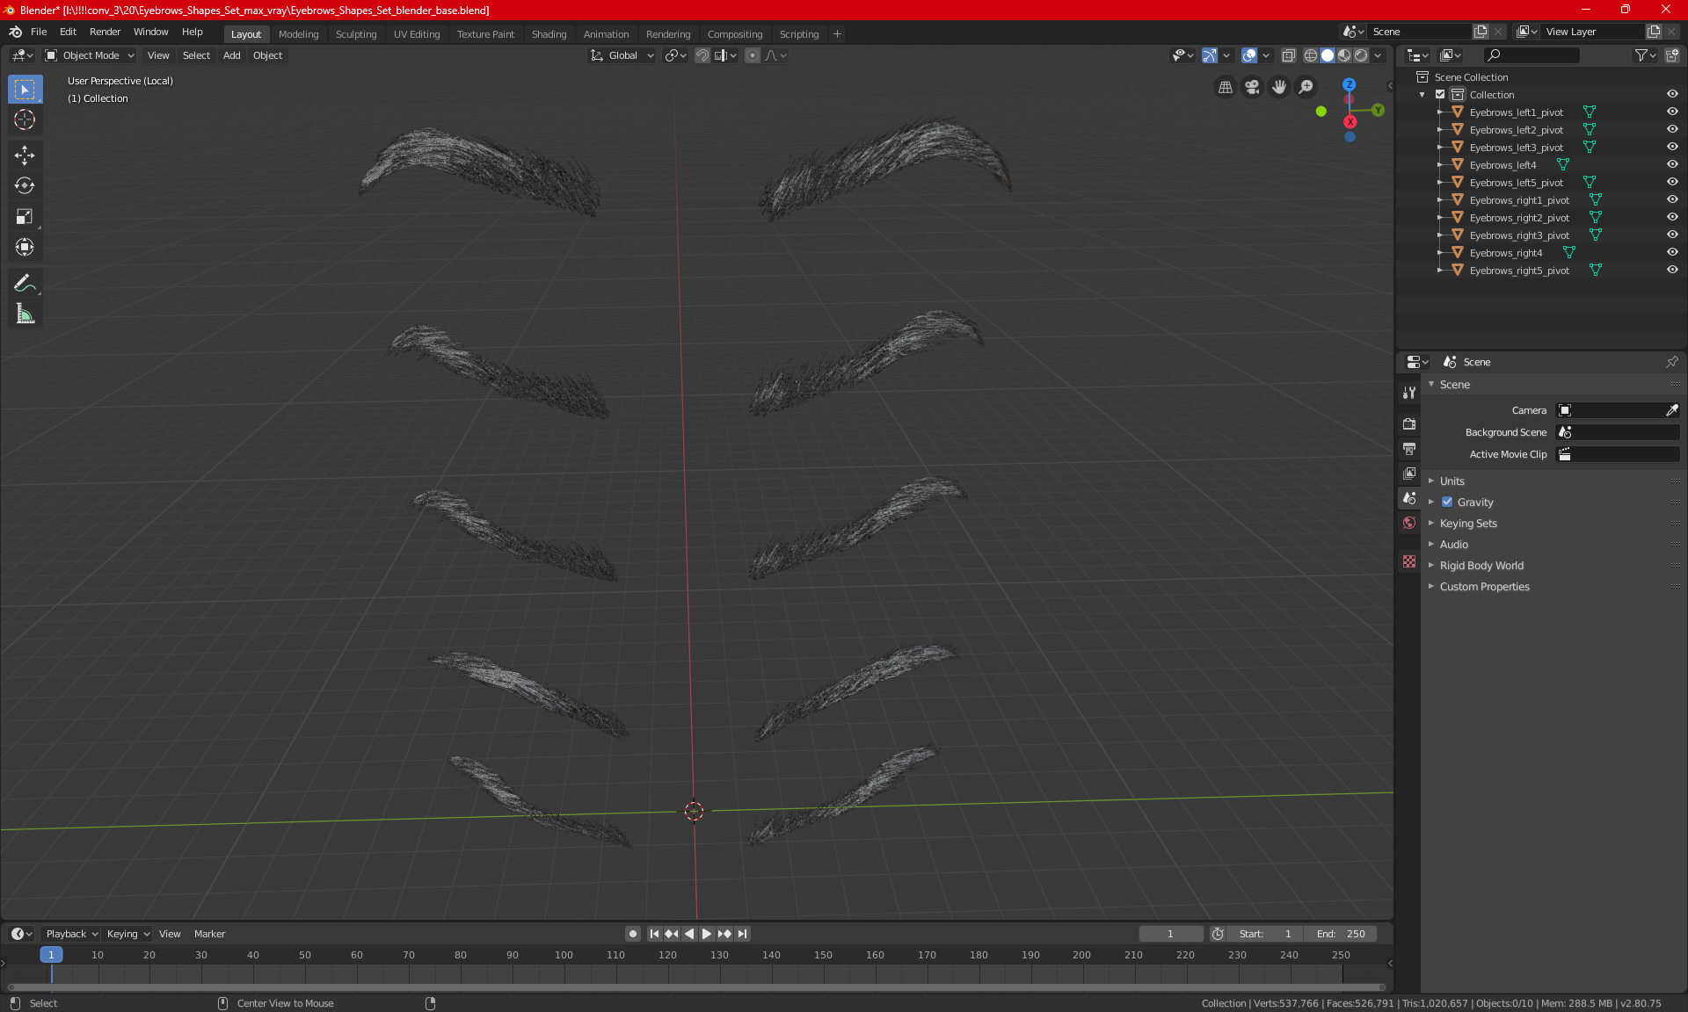Disable the Gravity checkbox
This screenshot has height=1012, width=1688.
point(1447,502)
